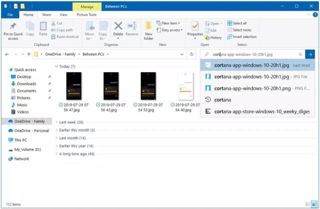Click inside the search box
The width and height of the screenshot is (320, 209).
252,54
